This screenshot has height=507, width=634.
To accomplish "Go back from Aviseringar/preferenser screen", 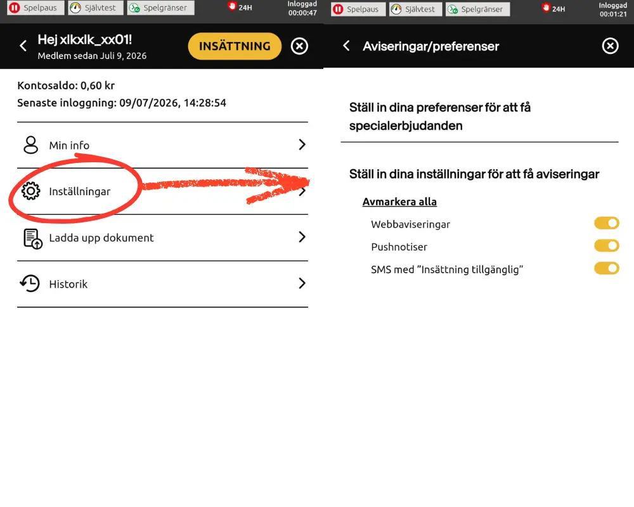I will 346,46.
